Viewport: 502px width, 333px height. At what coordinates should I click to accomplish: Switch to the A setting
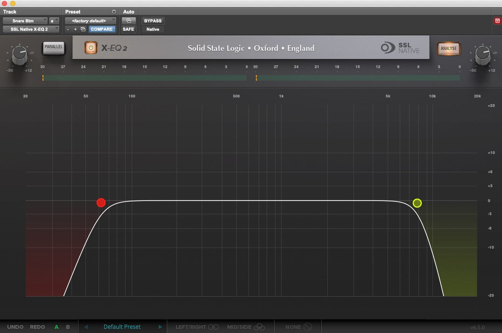[x=57, y=327]
